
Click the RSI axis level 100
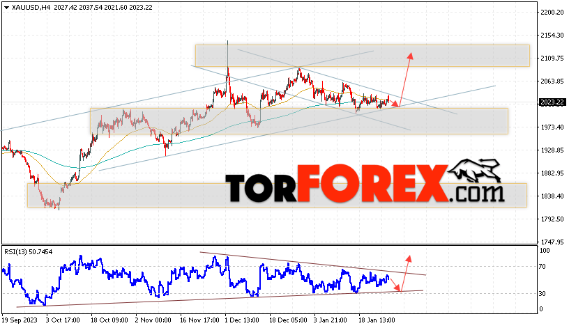545,251
